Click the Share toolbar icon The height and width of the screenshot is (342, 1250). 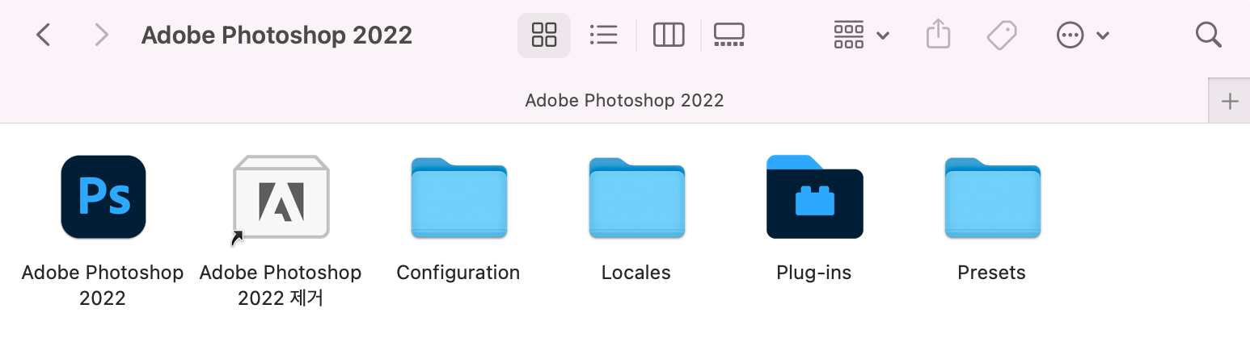[938, 35]
